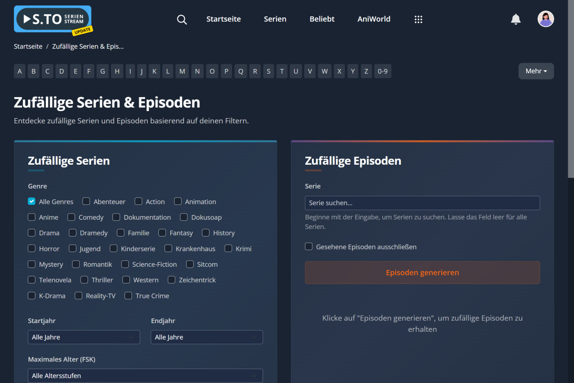Enable Gesehene Episoden ausschließen

click(309, 247)
